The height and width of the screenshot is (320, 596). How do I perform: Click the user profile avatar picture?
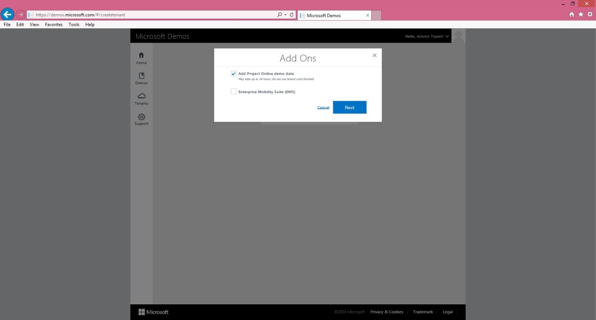(459, 36)
